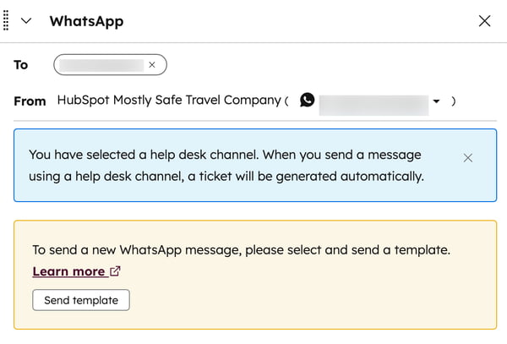Screen dimensions: 507x344
Task: Collapse the WhatsApp panel with the chevron
Action: tap(26, 21)
